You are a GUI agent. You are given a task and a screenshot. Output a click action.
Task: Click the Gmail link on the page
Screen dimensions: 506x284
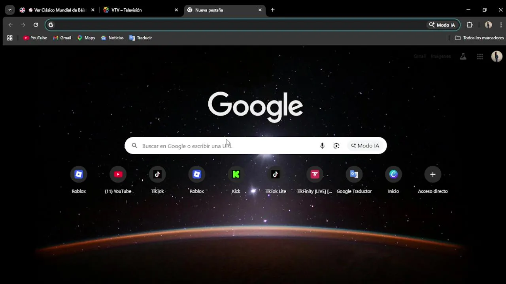[419, 56]
